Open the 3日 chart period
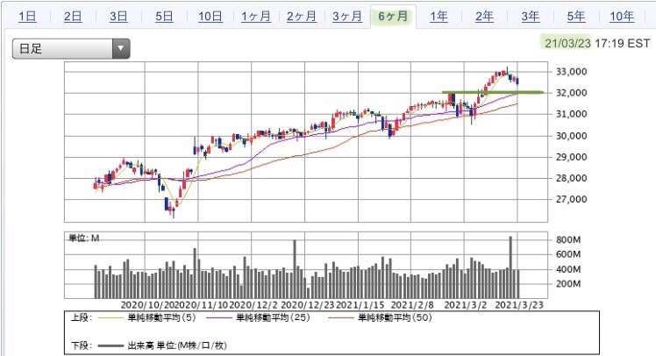656x356 pixels. point(118,17)
